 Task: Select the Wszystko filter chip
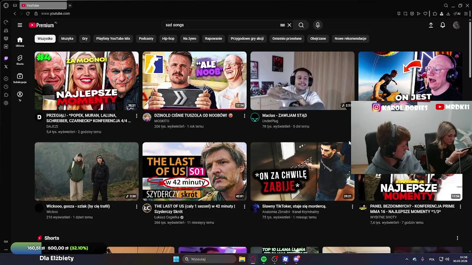click(45, 39)
